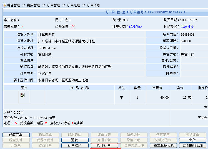Click the 添加投诉记录 button

click(193, 145)
